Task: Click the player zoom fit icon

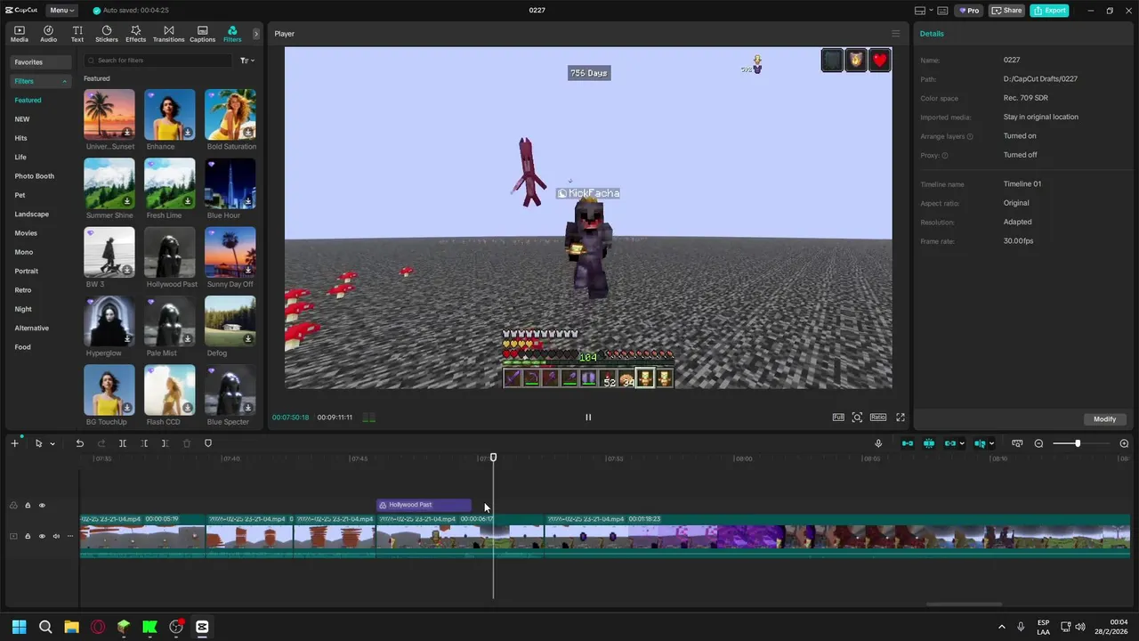Action: [x=857, y=417]
